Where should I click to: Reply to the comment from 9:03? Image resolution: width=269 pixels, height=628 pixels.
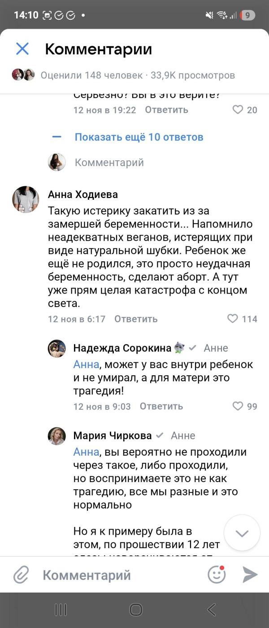click(161, 406)
